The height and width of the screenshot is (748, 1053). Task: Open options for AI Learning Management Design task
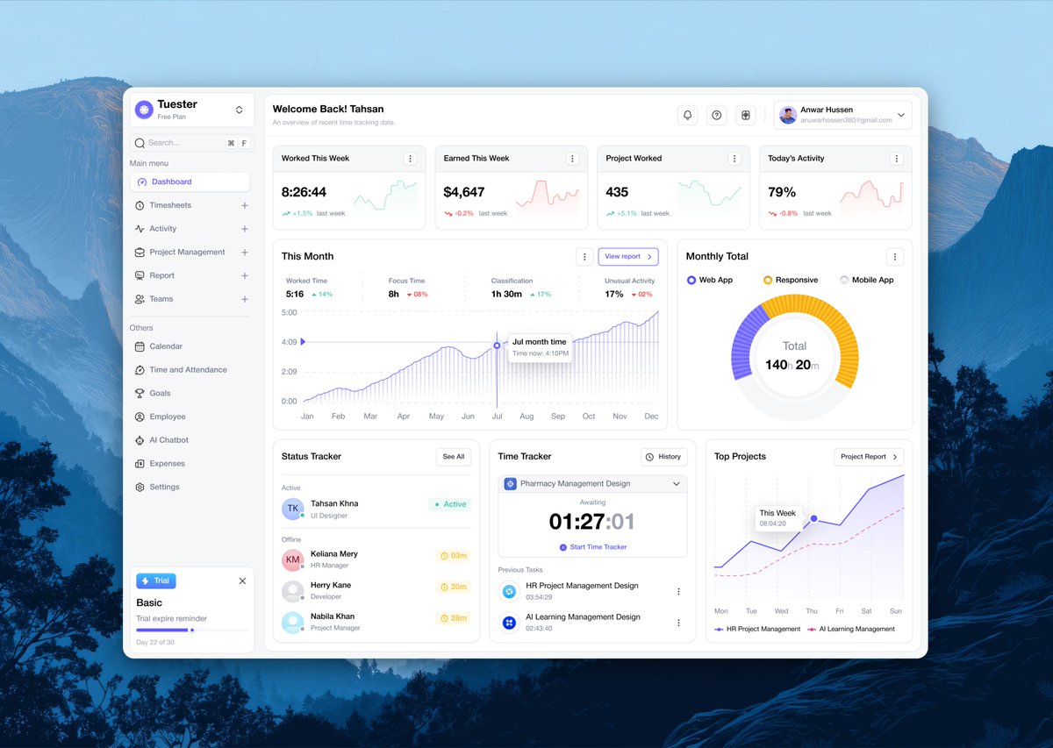[678, 623]
